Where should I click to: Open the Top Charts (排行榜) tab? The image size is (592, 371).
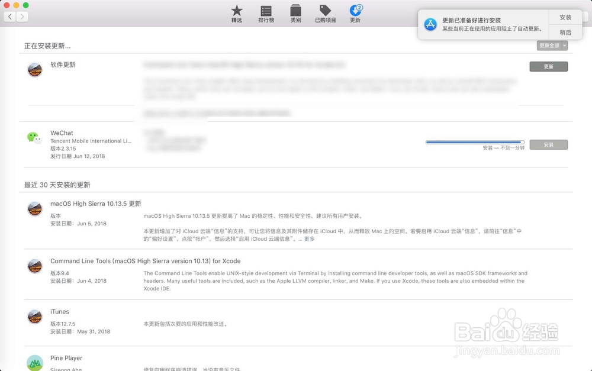266,14
